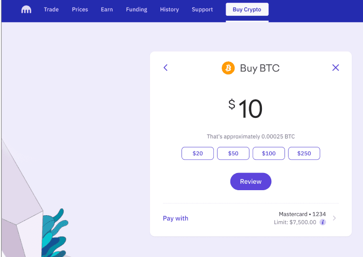This screenshot has width=363, height=257.
Task: Go back with the left arrow
Action: coord(166,68)
